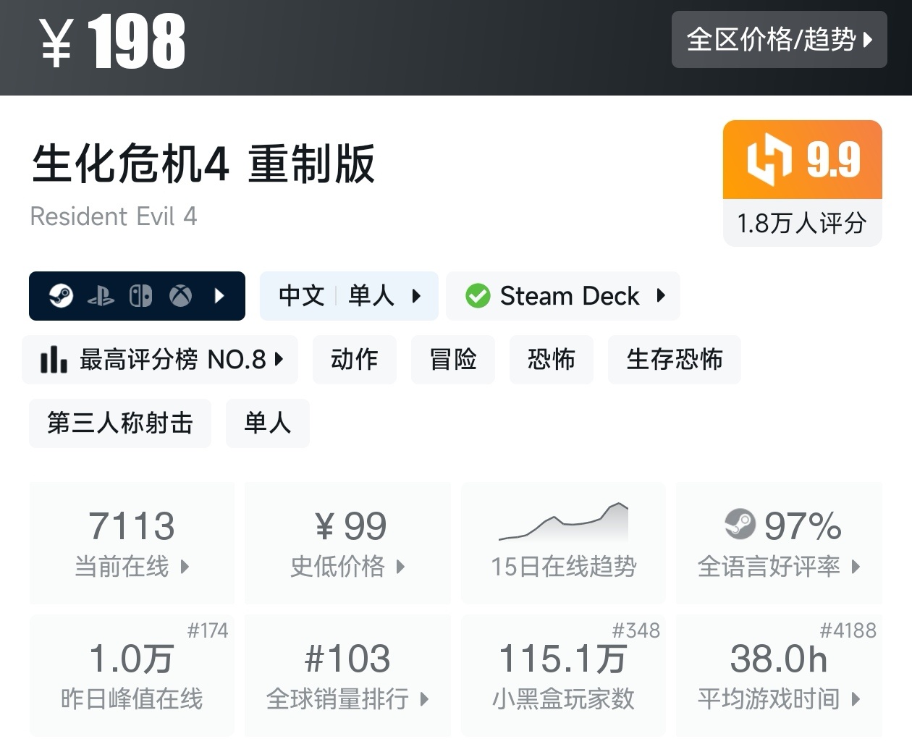
Task: Open 全区价格/趋势 price trends button
Action: point(779,39)
